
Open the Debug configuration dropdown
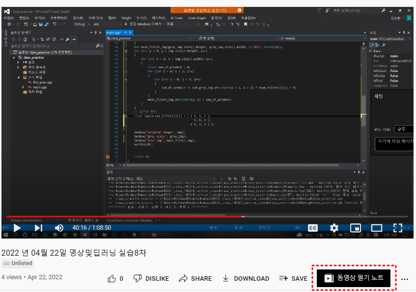pos(82,24)
